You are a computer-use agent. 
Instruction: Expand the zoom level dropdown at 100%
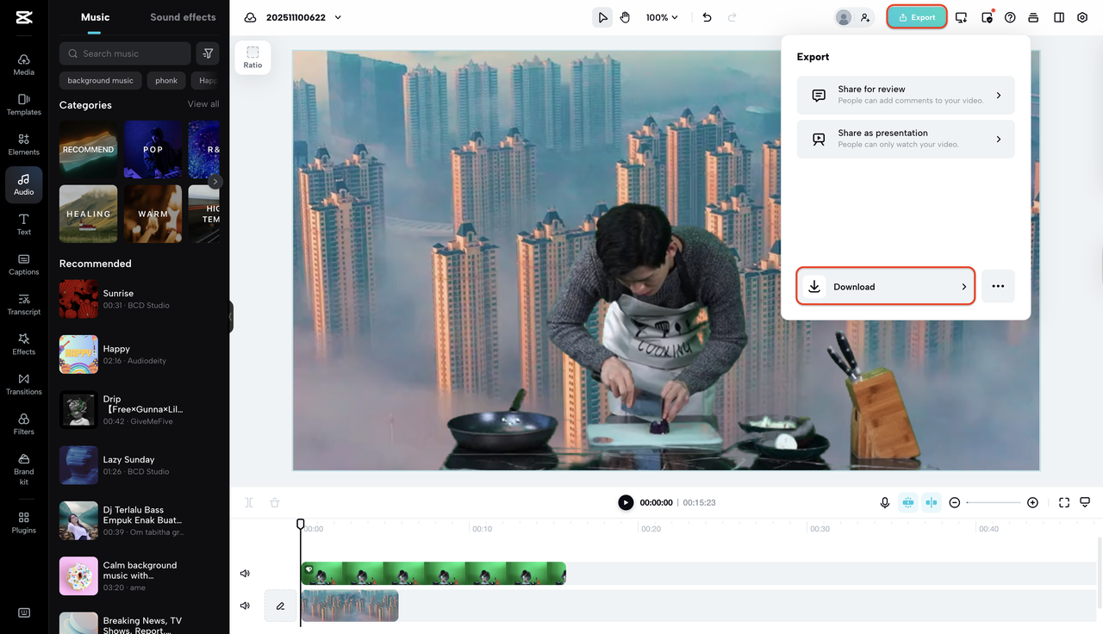point(662,16)
